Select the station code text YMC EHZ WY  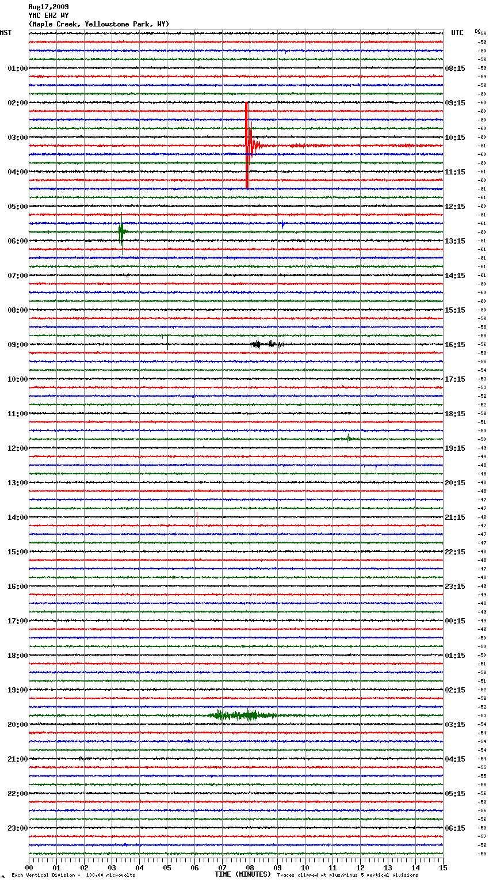pos(48,16)
